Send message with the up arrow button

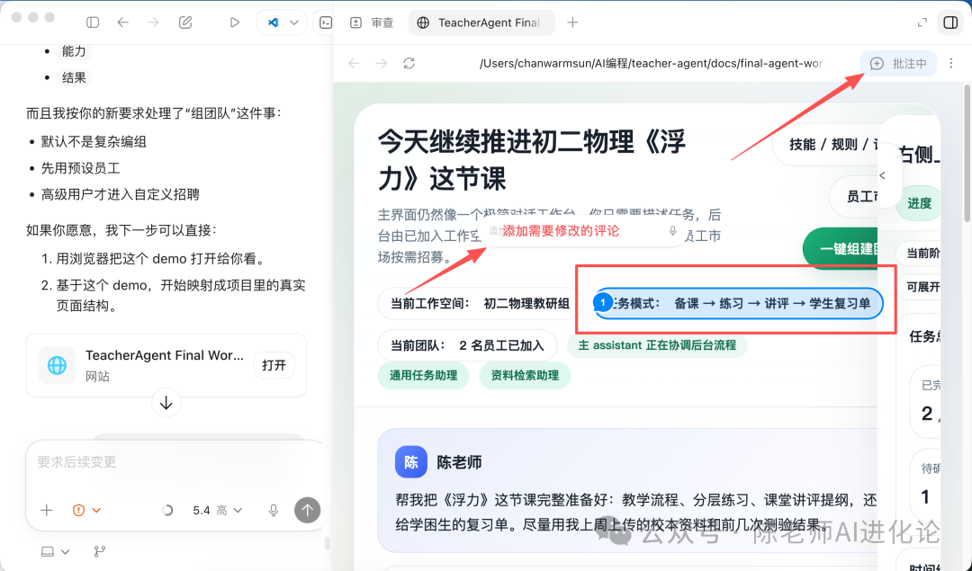click(x=307, y=511)
